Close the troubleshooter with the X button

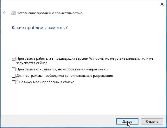click(162, 4)
